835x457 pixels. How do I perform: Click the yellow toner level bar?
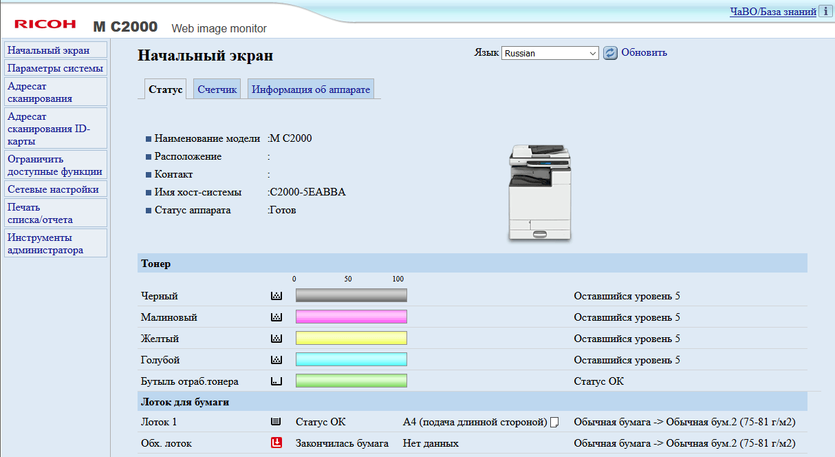pos(351,339)
